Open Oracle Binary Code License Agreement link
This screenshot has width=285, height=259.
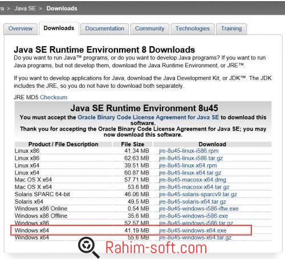coord(148,118)
